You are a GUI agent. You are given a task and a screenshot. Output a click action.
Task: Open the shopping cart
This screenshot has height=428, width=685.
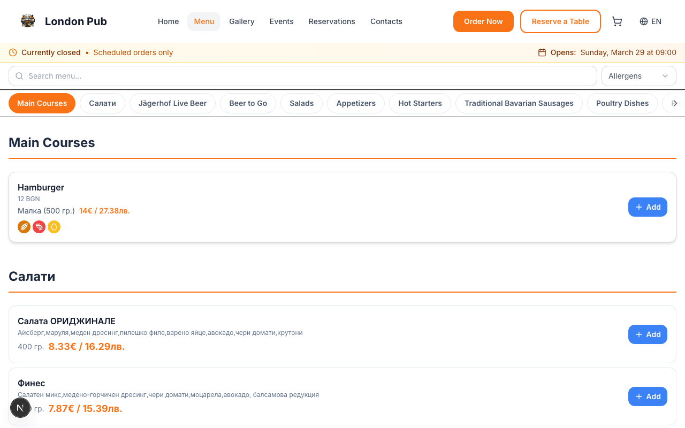[x=617, y=21]
